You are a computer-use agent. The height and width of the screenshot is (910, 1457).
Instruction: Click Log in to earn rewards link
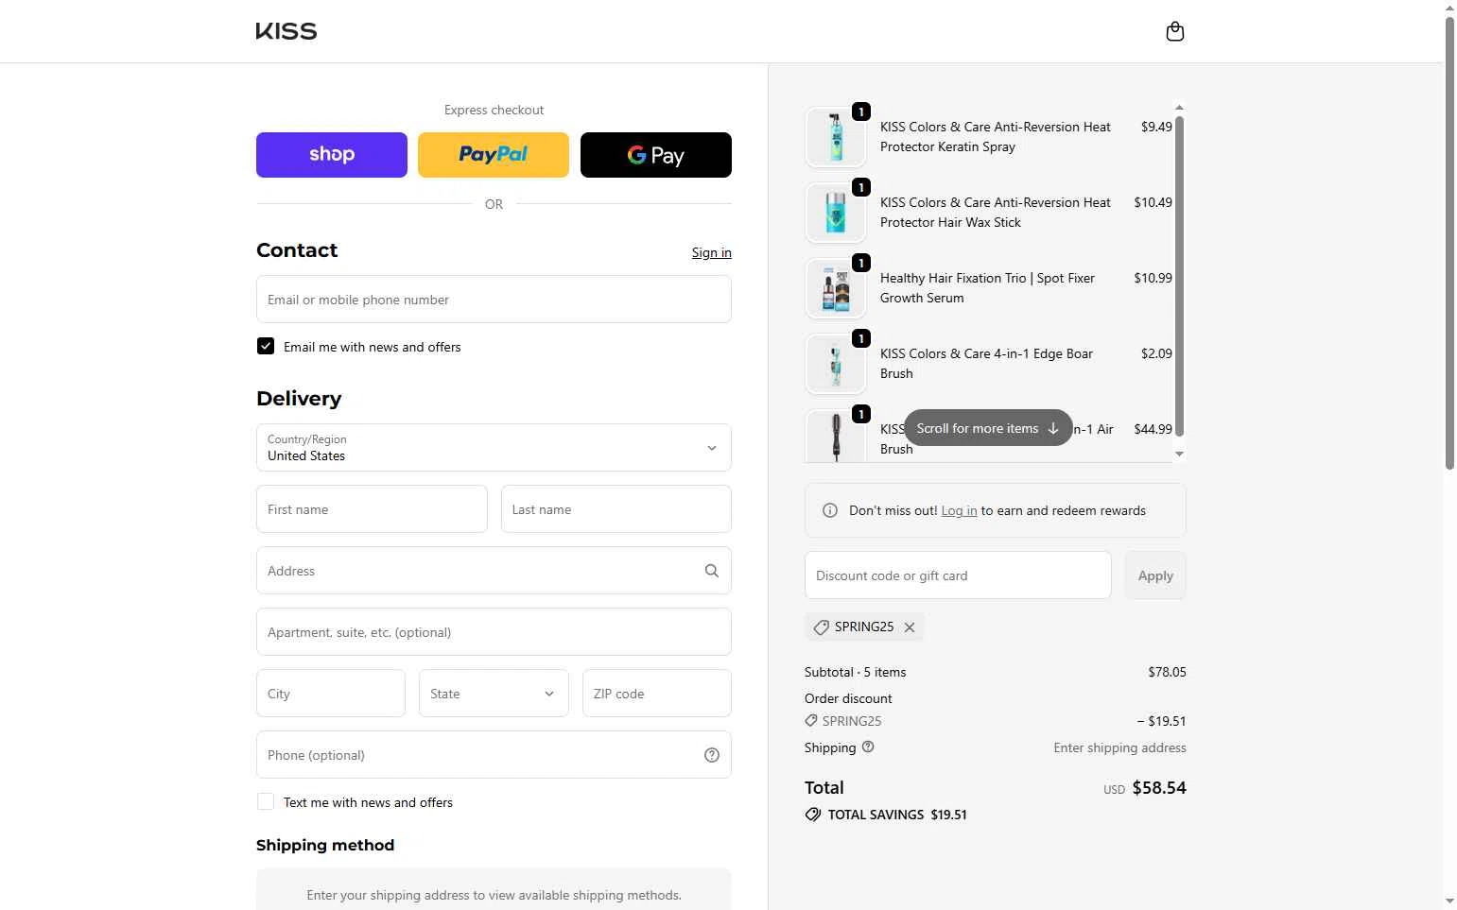(x=959, y=510)
